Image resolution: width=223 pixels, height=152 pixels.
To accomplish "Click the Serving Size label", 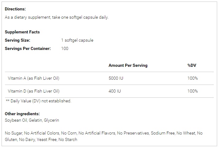I will coord(17,40).
